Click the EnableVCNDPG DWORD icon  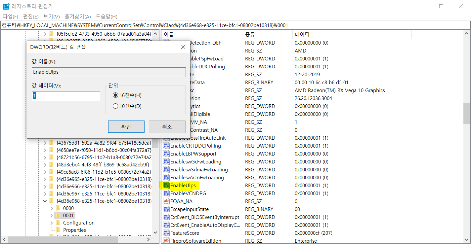tap(166, 193)
